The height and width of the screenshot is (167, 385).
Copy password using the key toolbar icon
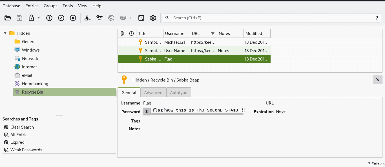pyautogui.click(x=99, y=18)
